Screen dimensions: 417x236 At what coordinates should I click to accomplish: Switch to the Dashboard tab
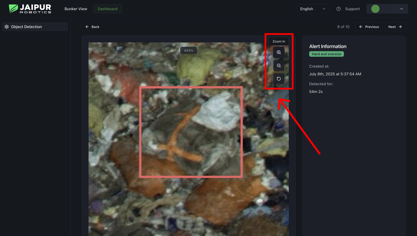point(108,9)
